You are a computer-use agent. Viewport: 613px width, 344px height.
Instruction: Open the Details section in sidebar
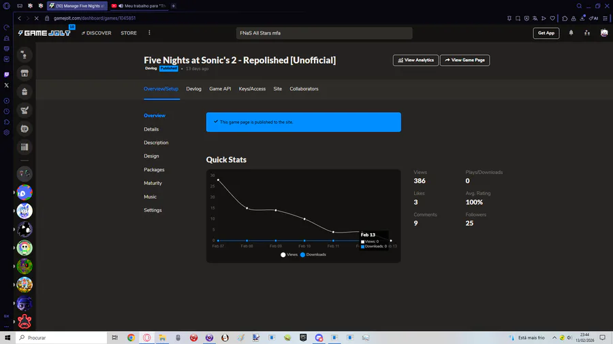click(x=151, y=129)
